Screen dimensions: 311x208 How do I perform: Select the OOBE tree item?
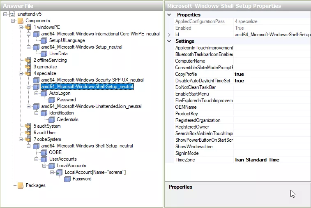click(55, 152)
